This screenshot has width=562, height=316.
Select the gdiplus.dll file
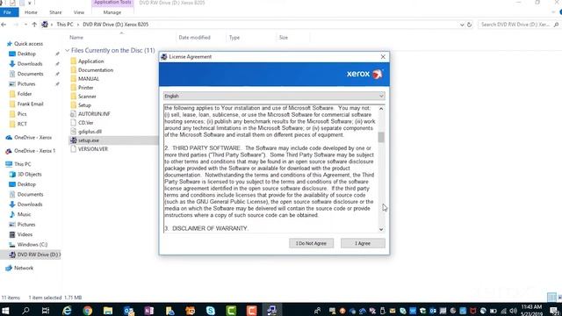(x=90, y=132)
